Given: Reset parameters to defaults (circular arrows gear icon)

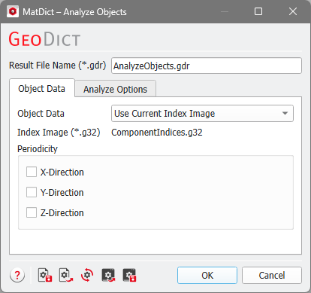Looking at the screenshot, I should [87, 275].
